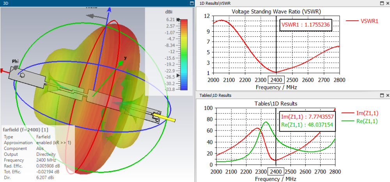Close the Tables\1D Results window

click(388, 95)
